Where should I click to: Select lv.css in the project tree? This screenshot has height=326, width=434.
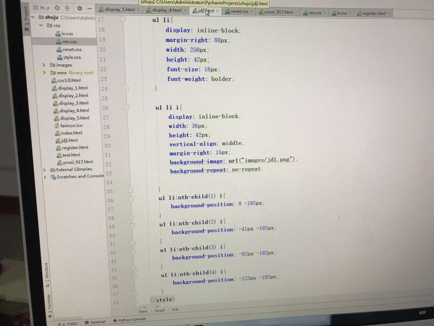click(x=67, y=34)
